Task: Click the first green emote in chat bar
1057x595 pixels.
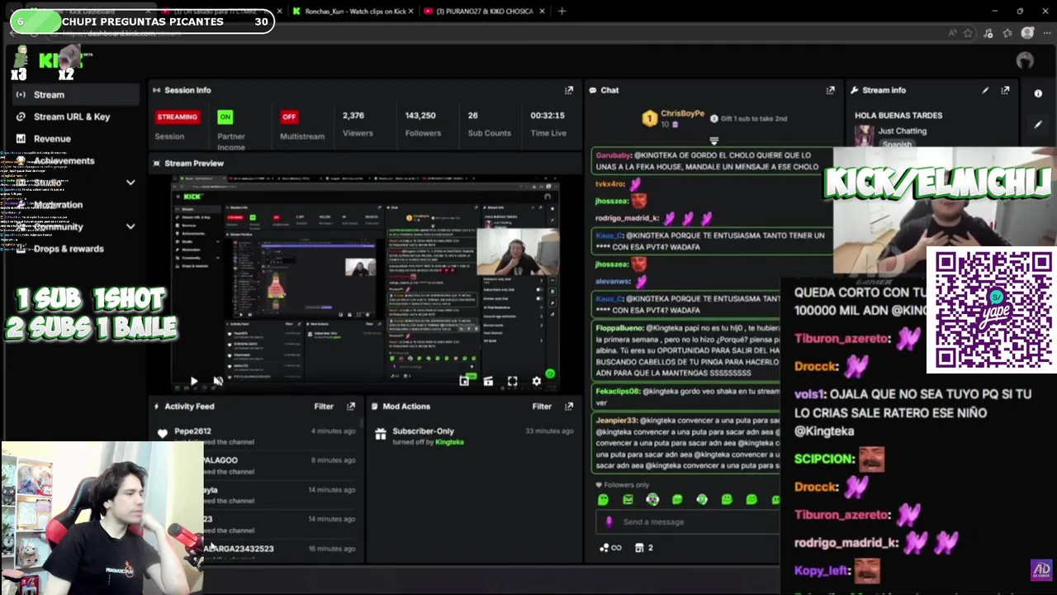Action: (603, 499)
